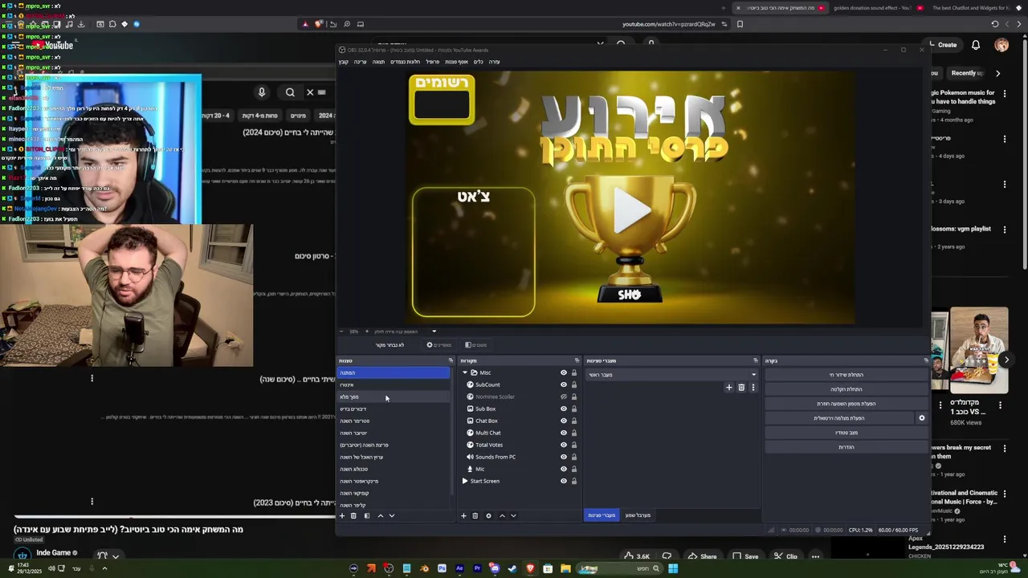The height and width of the screenshot is (578, 1028).
Task: Switch to Audio Mixer tab (מערבל שמע)
Action: pyautogui.click(x=638, y=515)
